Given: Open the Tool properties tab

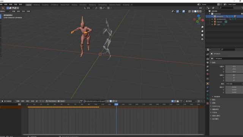Looking at the screenshot, I should (208, 54).
